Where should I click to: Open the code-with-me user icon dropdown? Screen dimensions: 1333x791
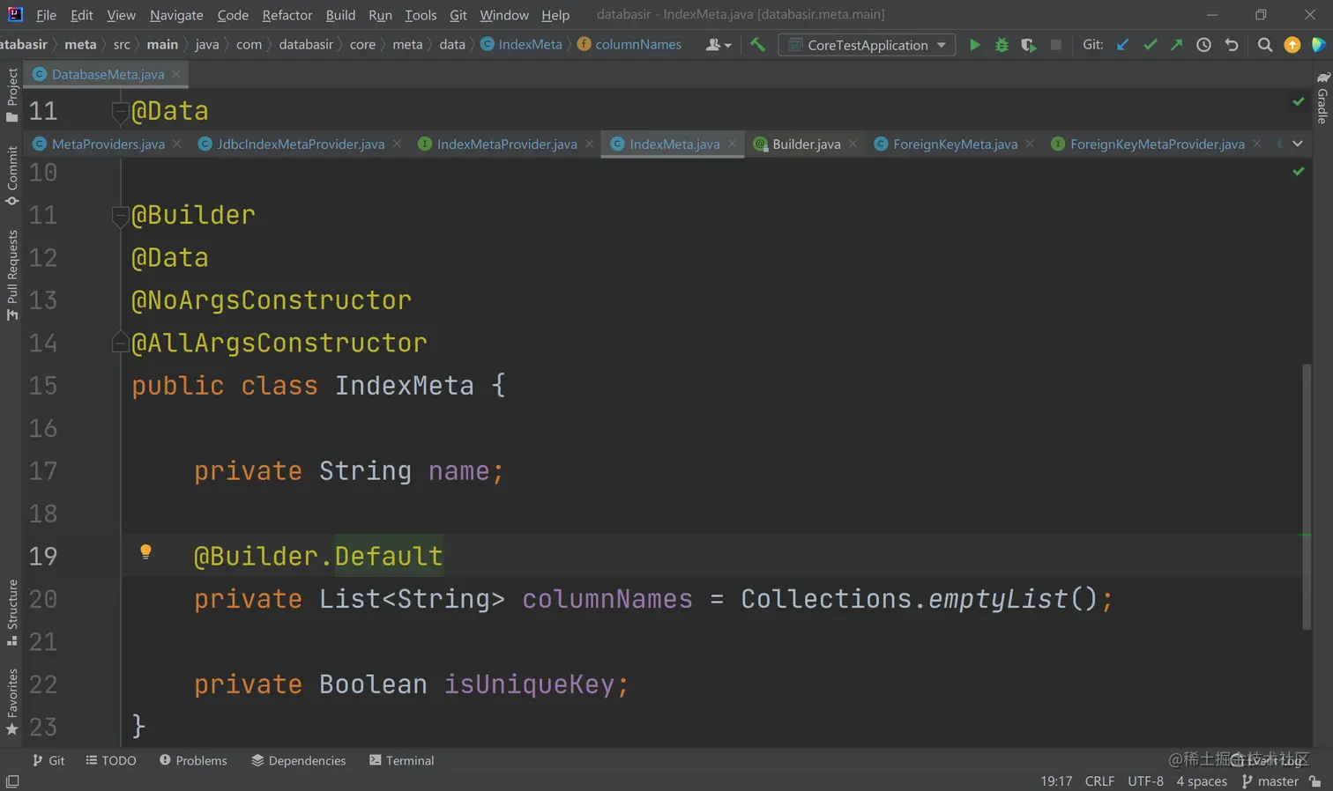point(719,45)
